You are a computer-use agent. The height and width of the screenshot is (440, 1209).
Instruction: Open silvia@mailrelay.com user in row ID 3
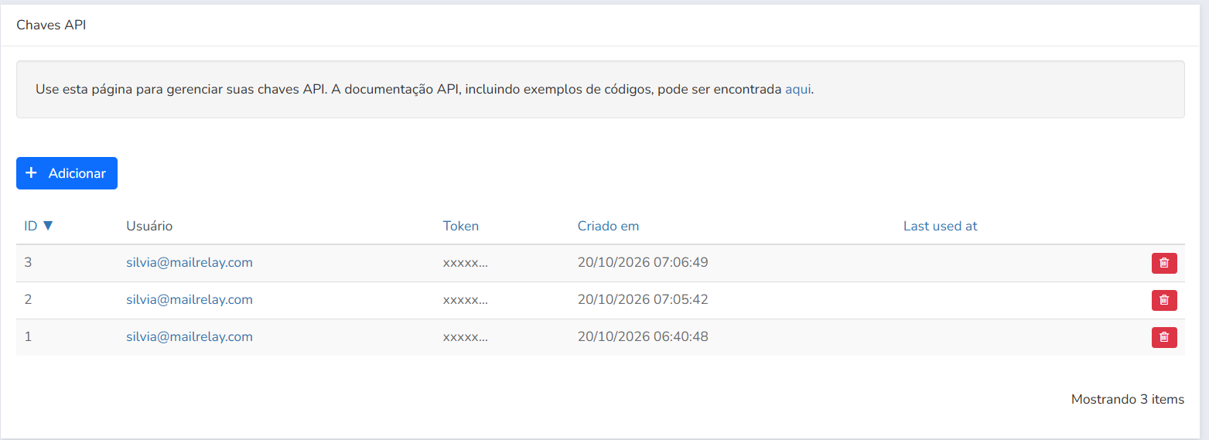(190, 262)
